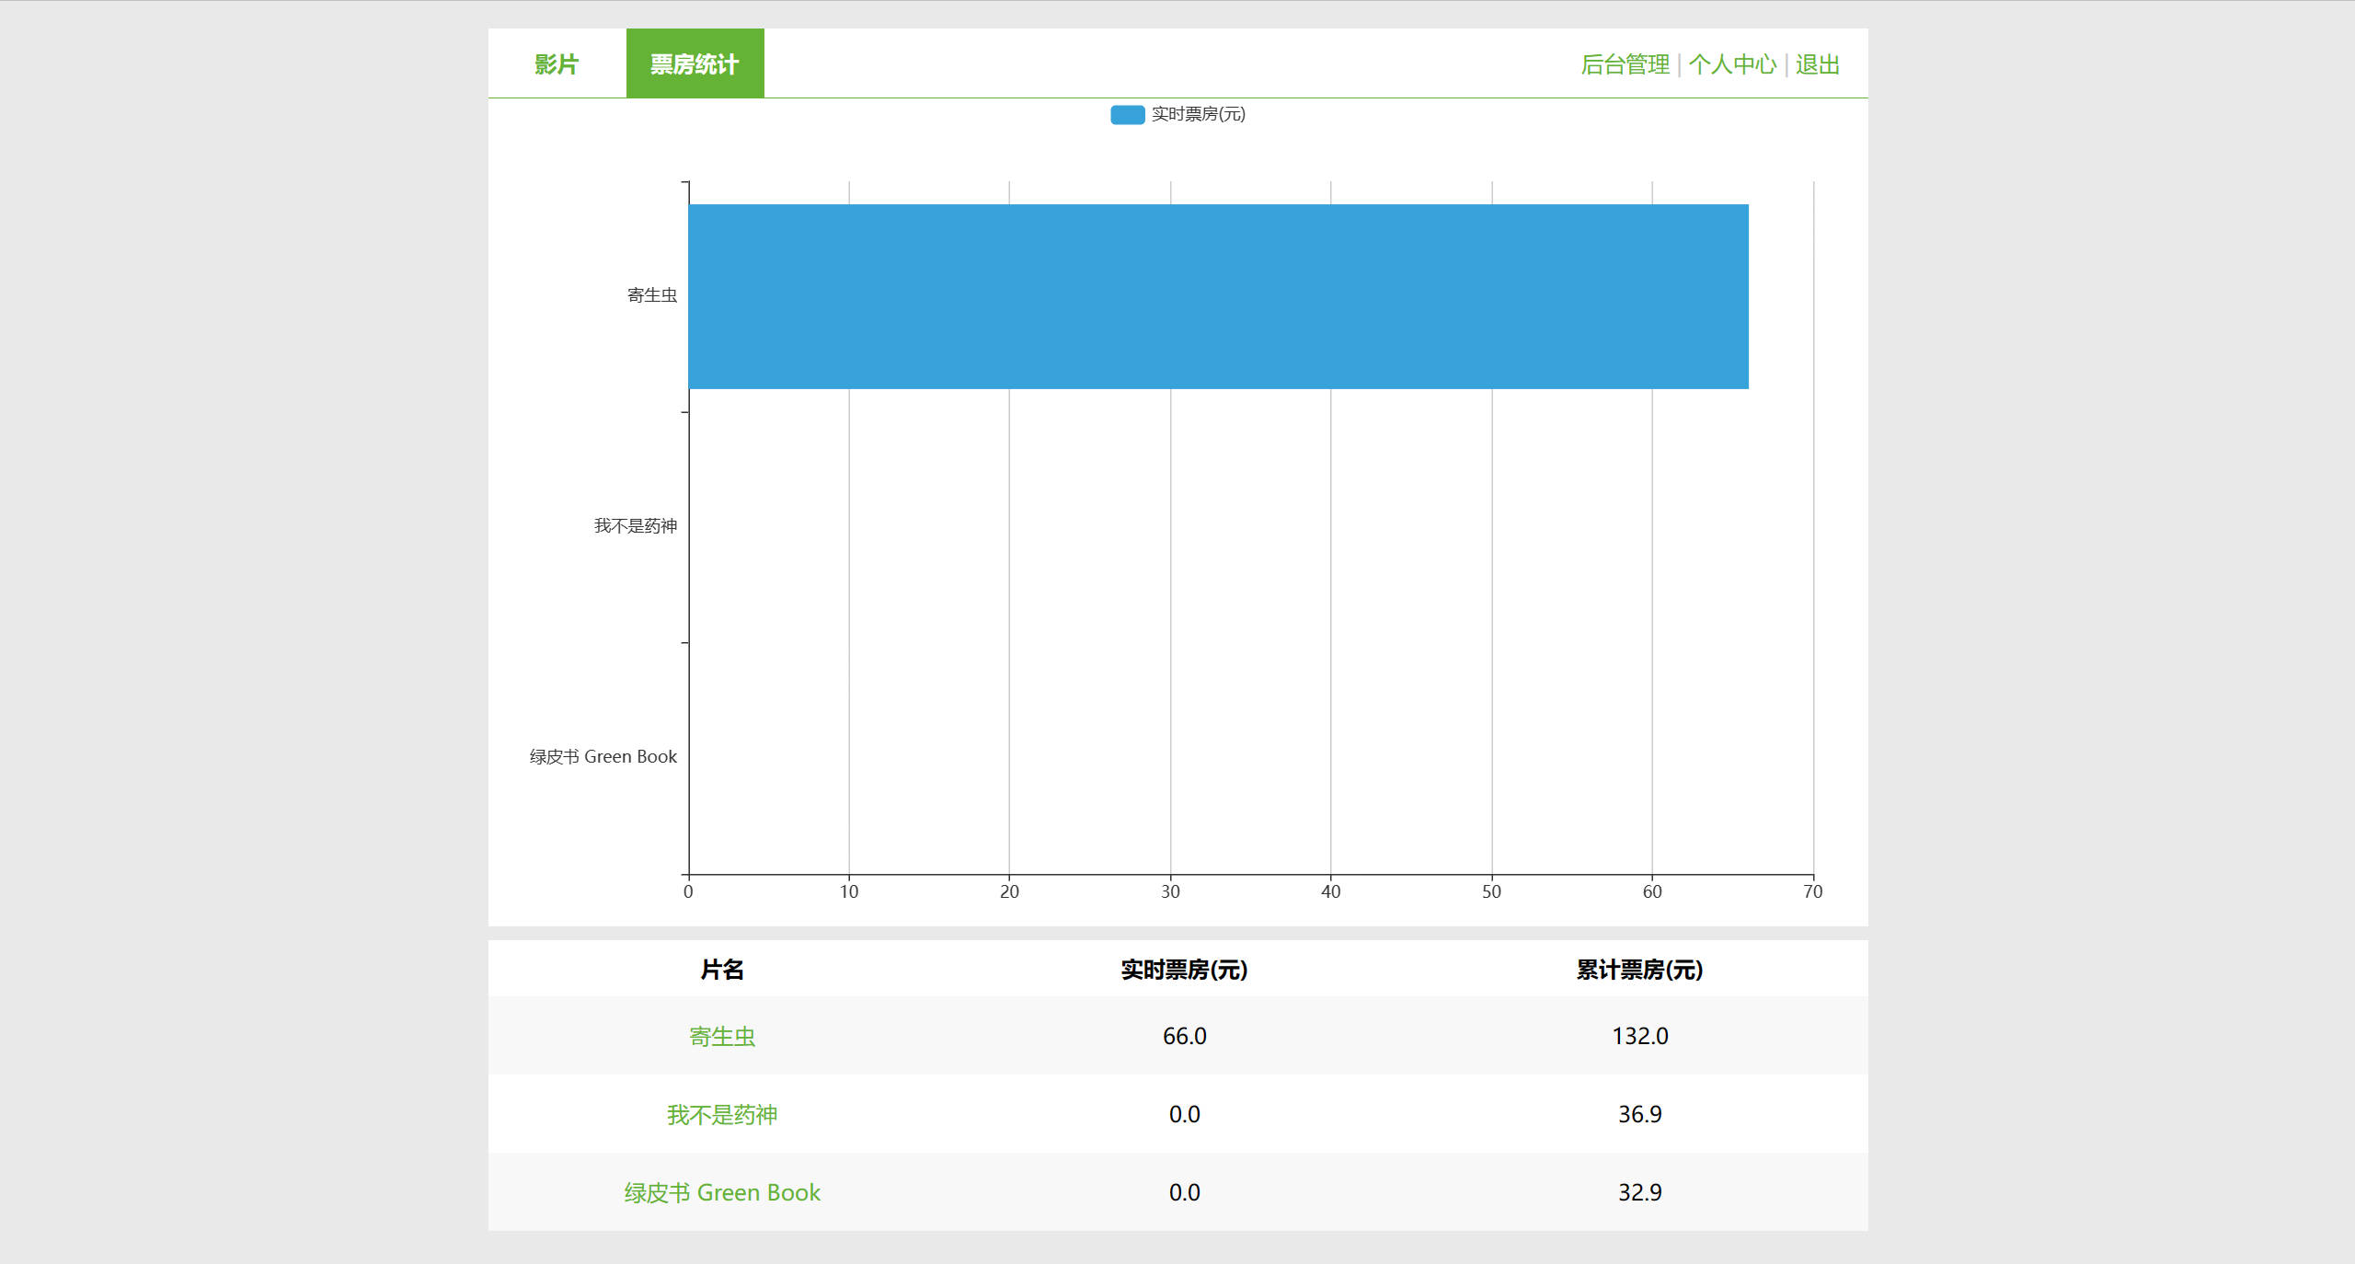Image resolution: width=2355 pixels, height=1264 pixels.
Task: Click the 累计票房(元) column header
Action: point(1639,970)
